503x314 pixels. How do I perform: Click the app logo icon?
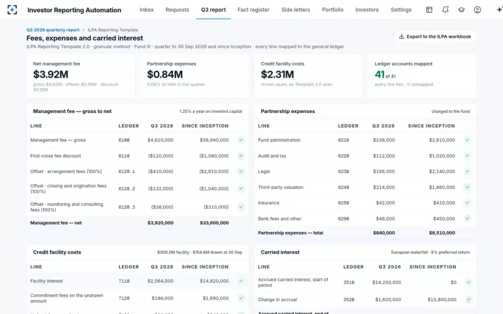point(13,10)
